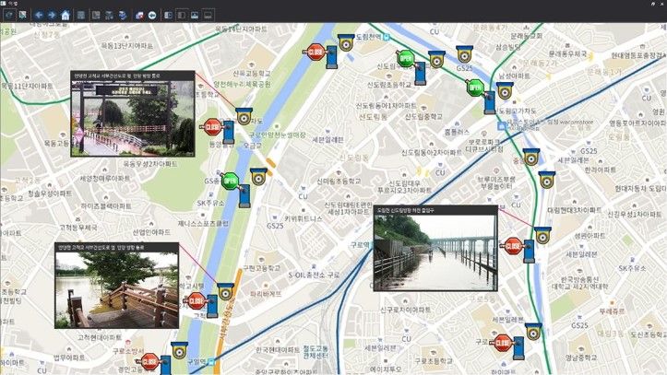Click the camera linked to flooded walkway photo
The width and height of the screenshot is (667, 375).
pyautogui.click(x=542, y=236)
